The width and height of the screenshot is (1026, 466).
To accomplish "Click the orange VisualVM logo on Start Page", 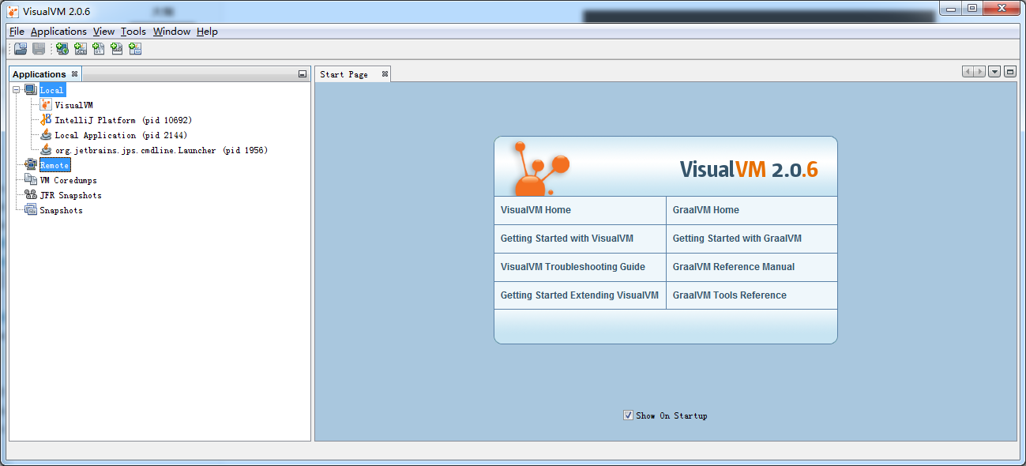I will [x=540, y=168].
